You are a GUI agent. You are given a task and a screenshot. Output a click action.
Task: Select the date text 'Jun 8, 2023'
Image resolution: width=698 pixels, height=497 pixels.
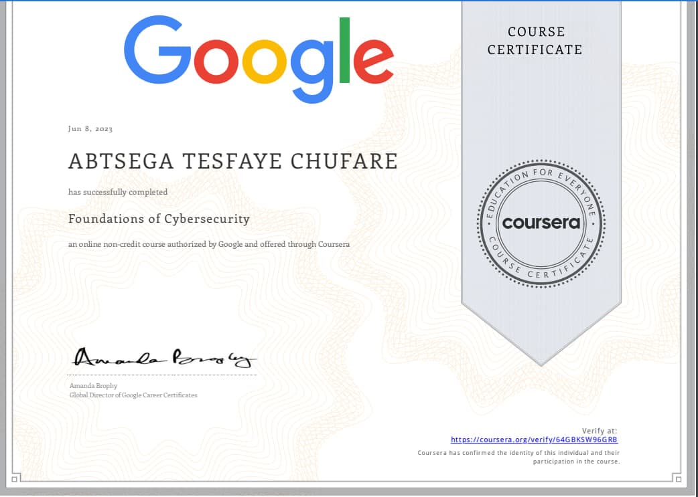click(90, 128)
